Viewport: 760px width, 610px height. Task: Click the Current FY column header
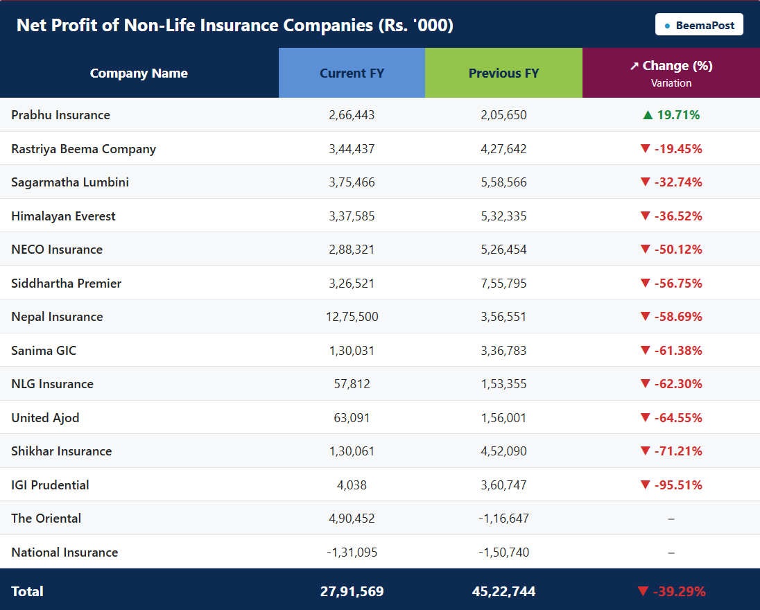[x=352, y=73]
